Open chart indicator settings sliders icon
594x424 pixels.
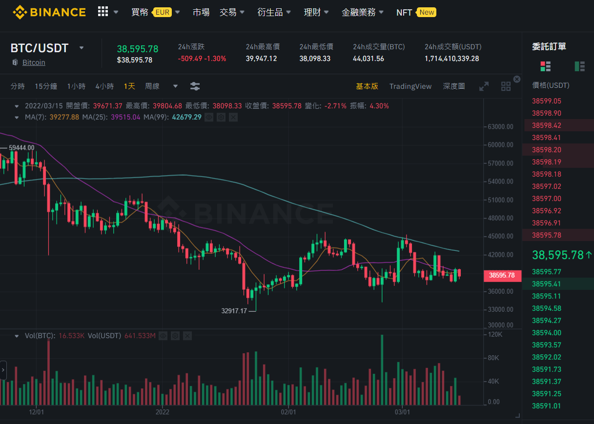(195, 86)
